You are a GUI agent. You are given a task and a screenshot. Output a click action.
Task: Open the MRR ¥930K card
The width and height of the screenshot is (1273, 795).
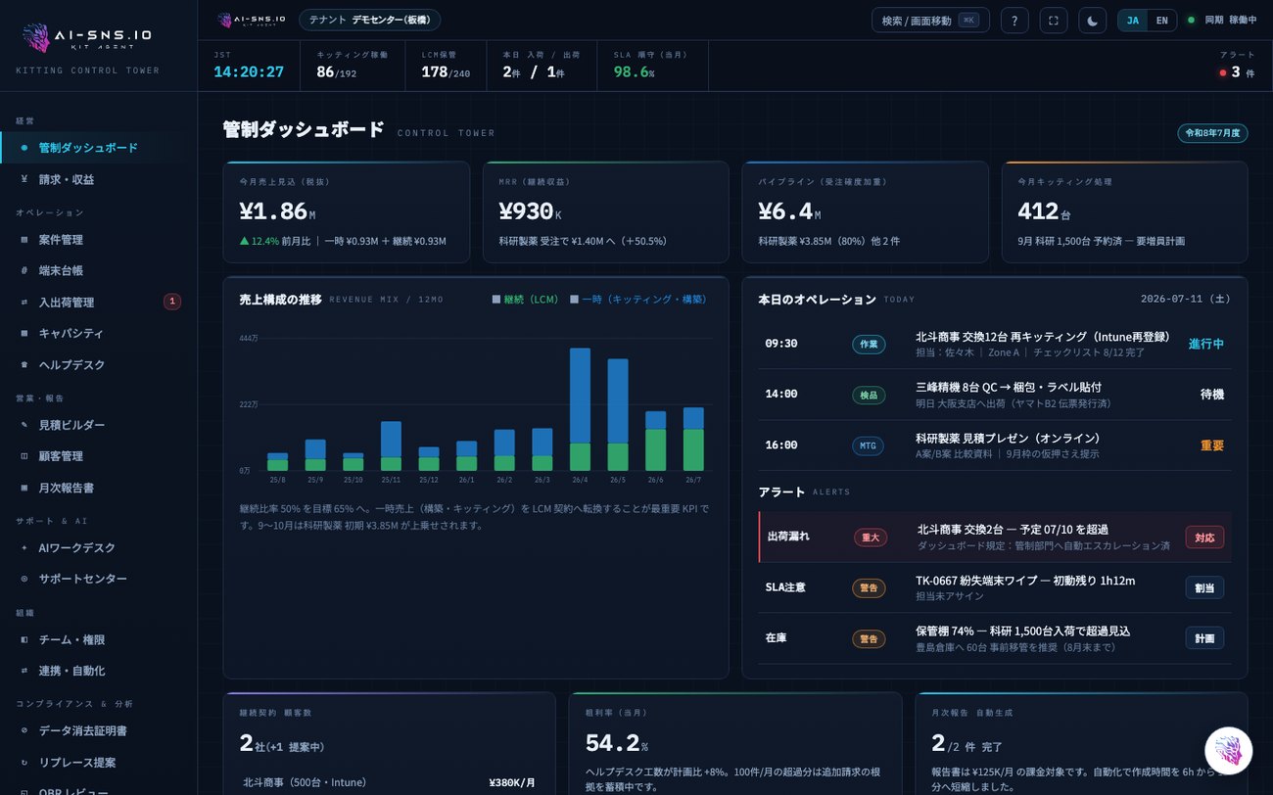[606, 212]
